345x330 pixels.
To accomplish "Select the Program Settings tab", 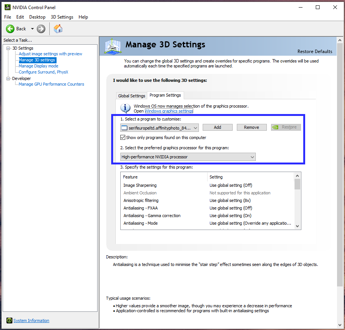I will click(x=165, y=95).
